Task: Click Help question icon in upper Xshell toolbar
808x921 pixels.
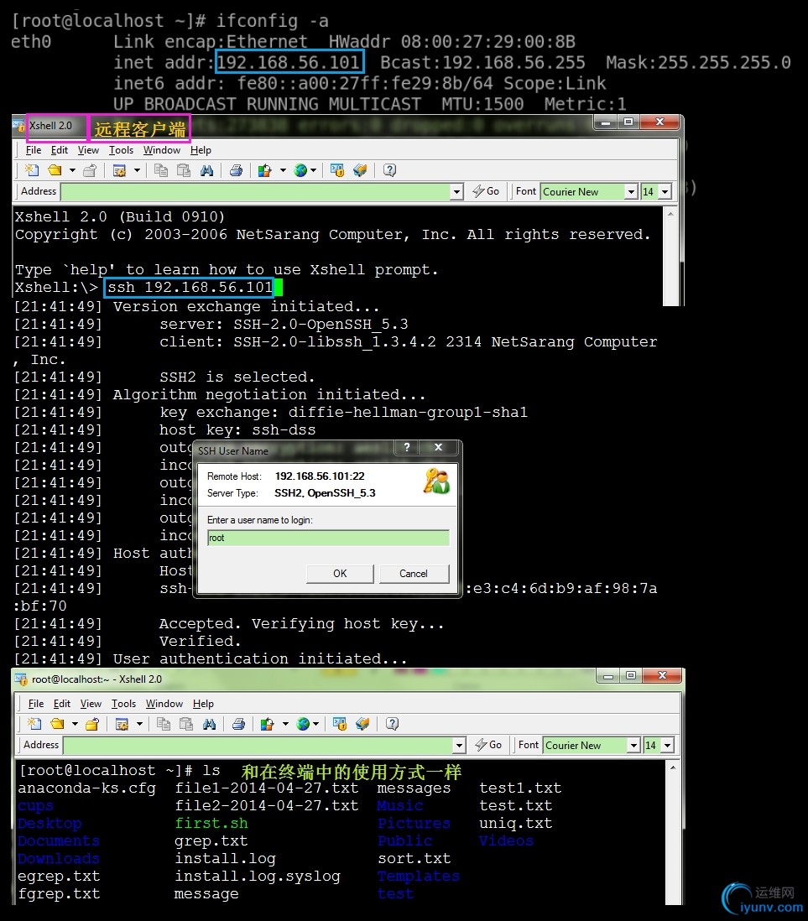Action: coord(389,170)
